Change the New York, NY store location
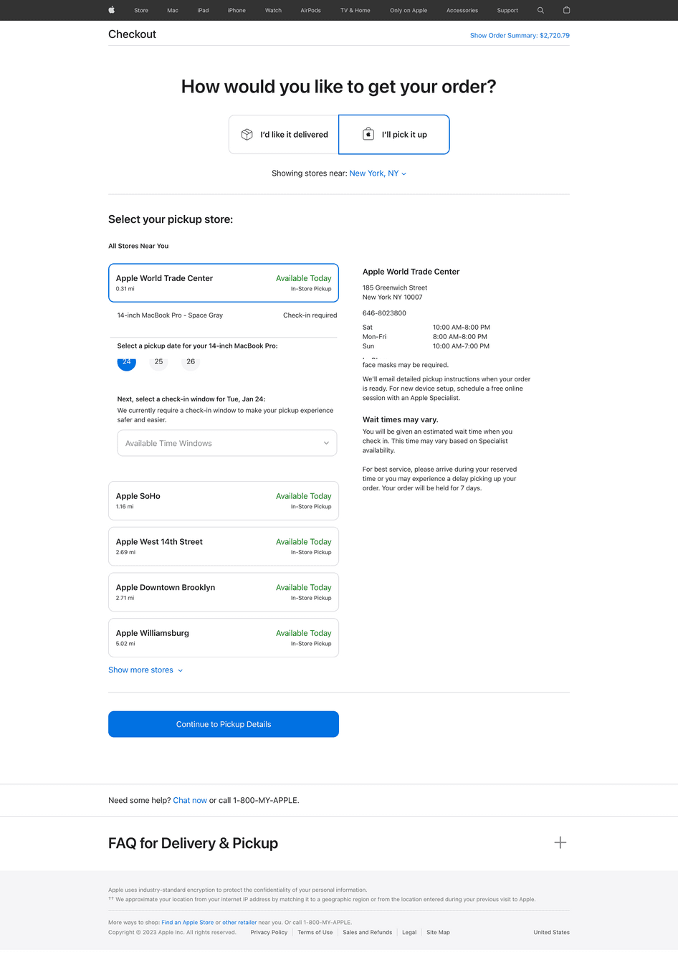Viewport: 678px width, 975px height. pos(378,173)
